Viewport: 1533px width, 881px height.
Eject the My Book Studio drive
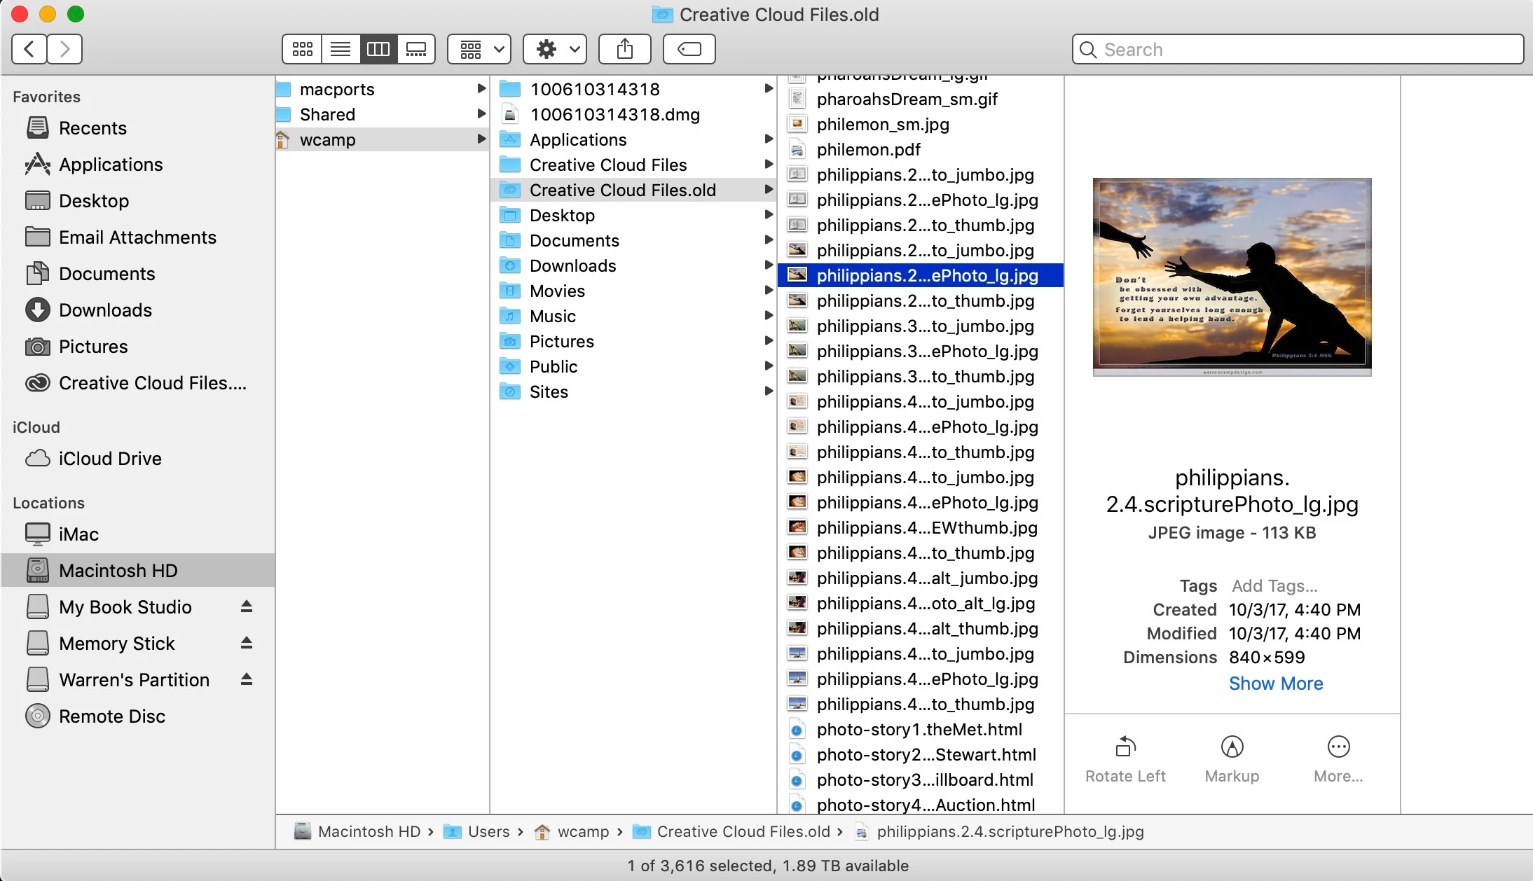click(246, 606)
